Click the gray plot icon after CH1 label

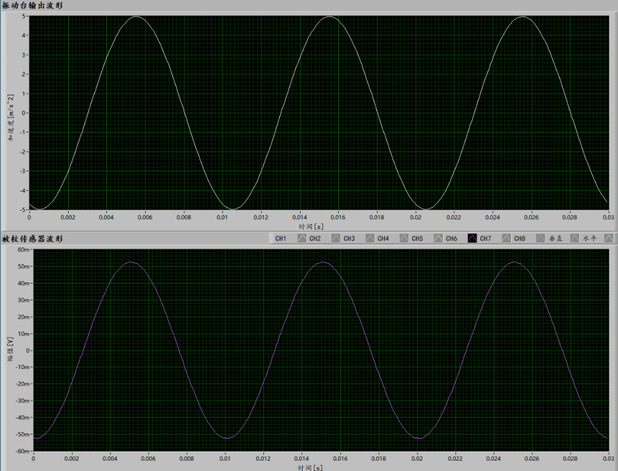(x=302, y=238)
